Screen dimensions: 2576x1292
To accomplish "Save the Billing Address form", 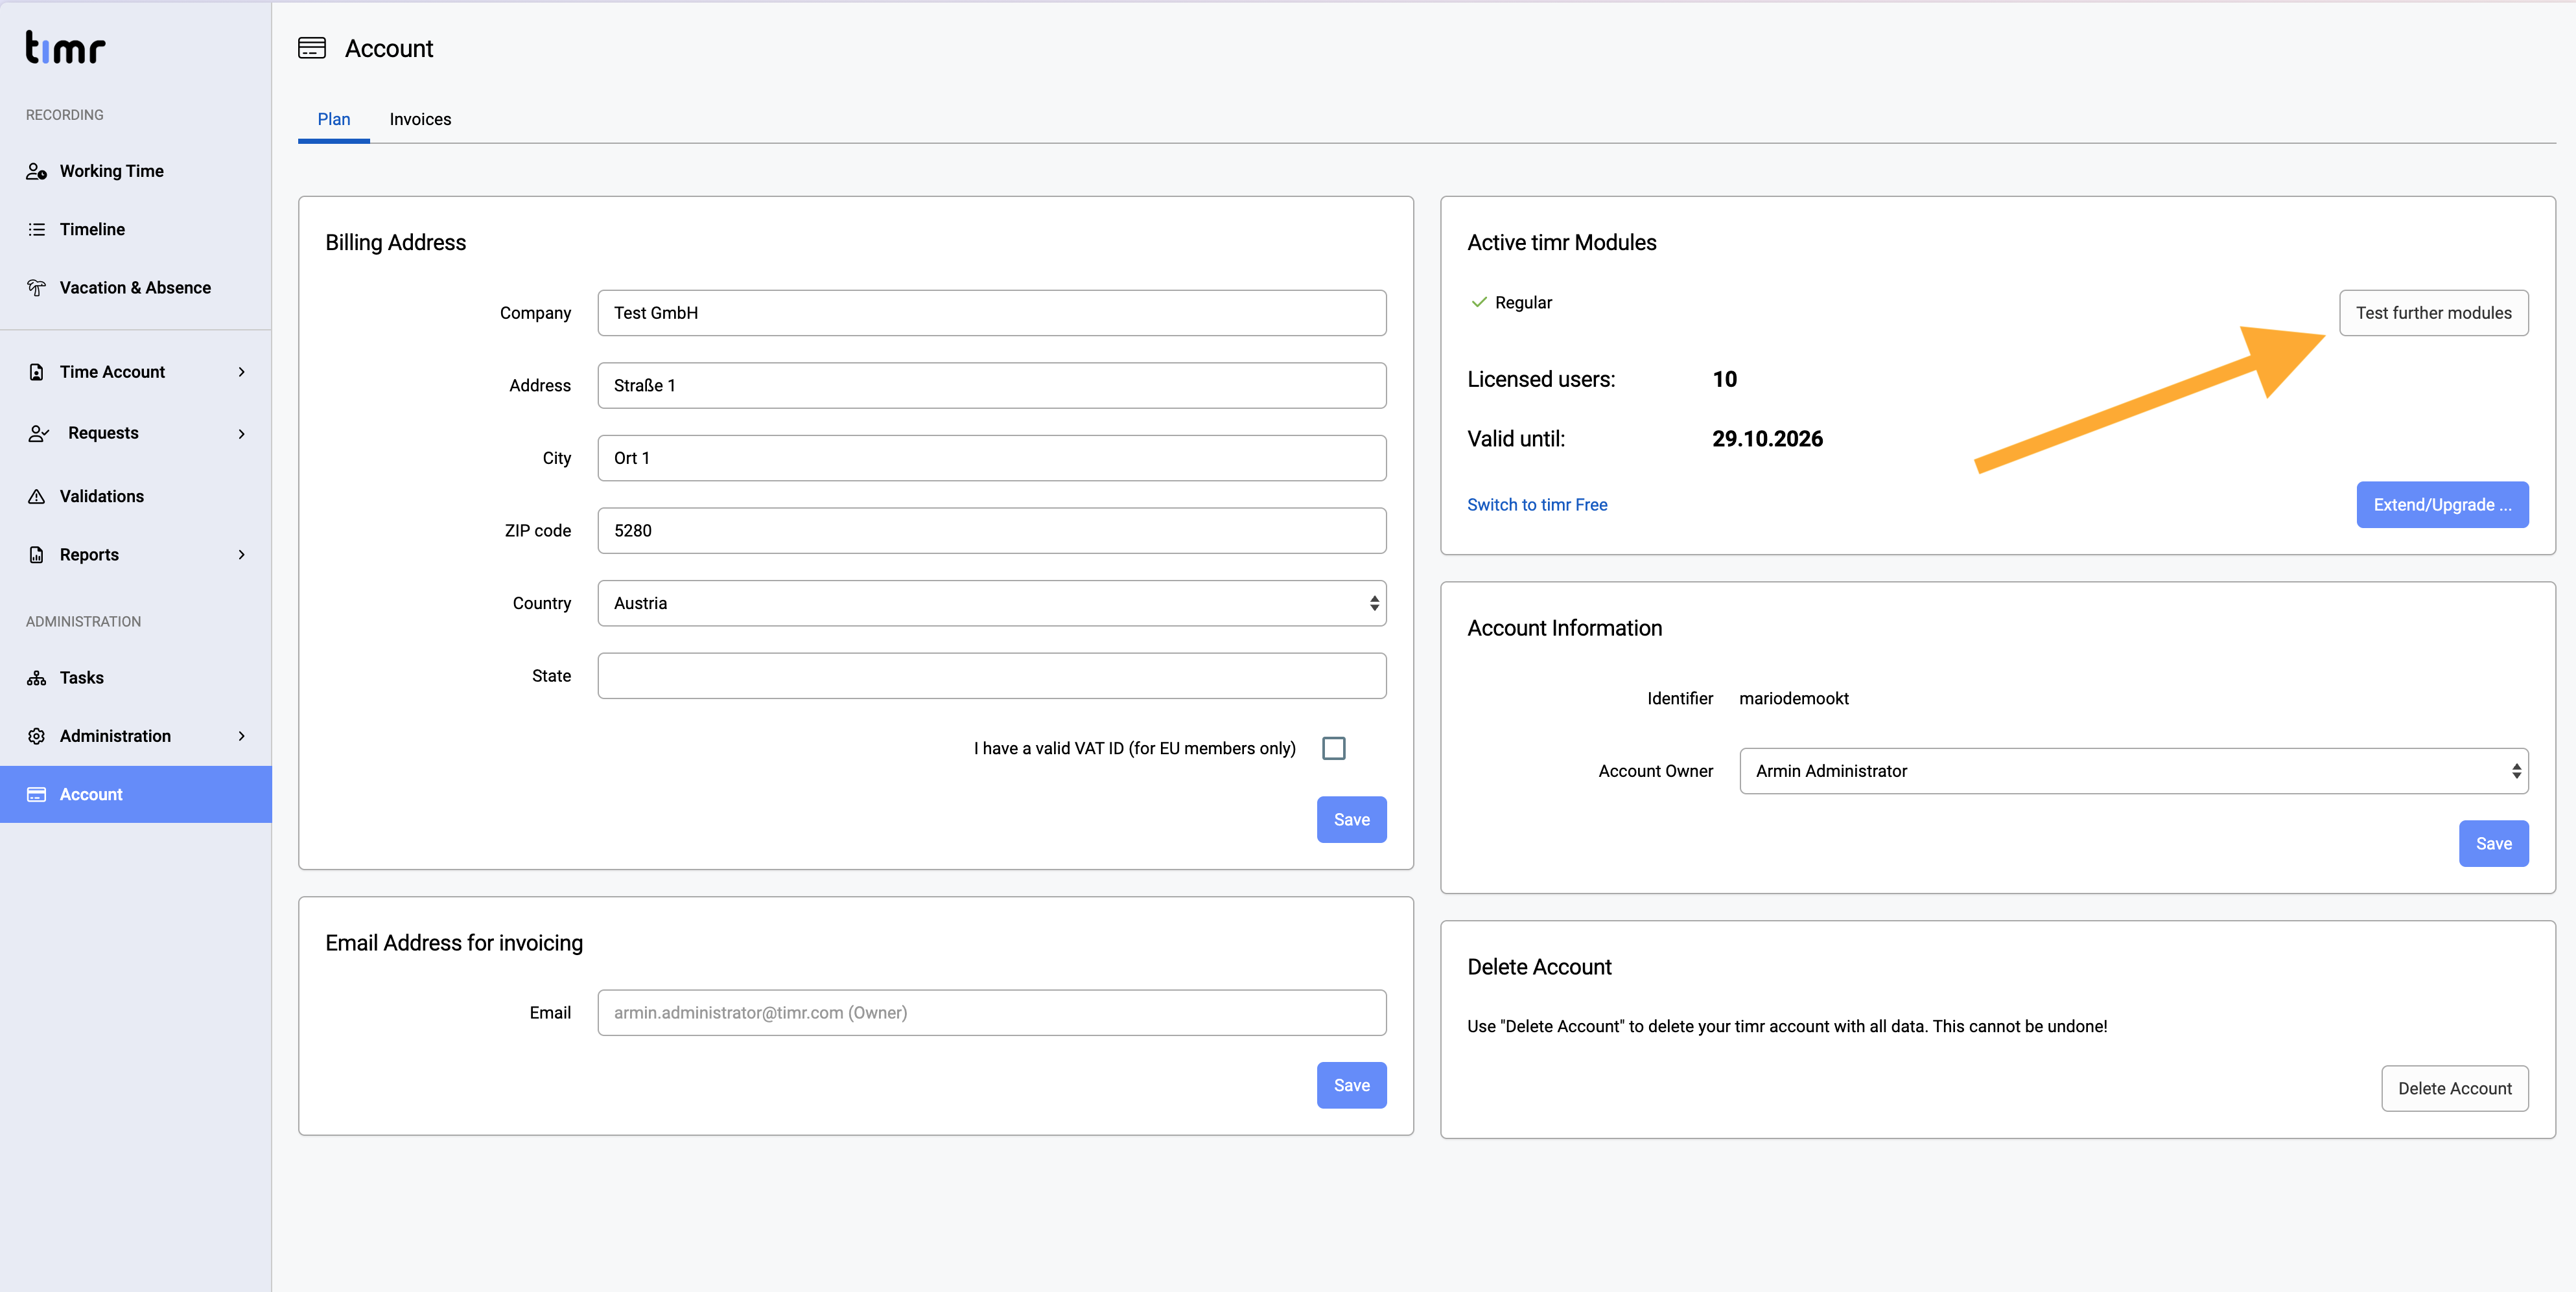I will point(1351,820).
